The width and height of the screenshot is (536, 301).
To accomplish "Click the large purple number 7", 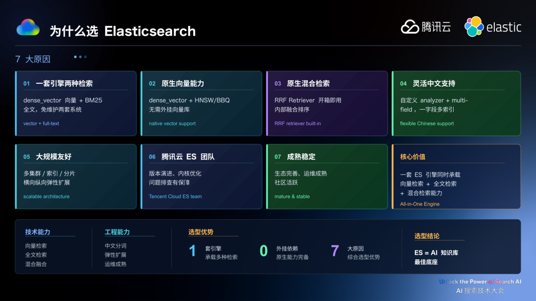I will (x=335, y=251).
